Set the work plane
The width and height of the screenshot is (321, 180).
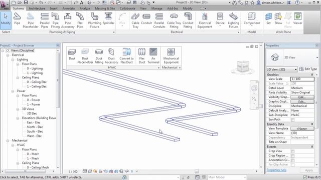pyautogui.click(x=268, y=19)
